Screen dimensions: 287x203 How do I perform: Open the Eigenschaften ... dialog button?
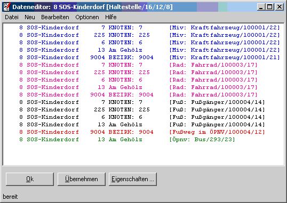[x=133, y=179]
